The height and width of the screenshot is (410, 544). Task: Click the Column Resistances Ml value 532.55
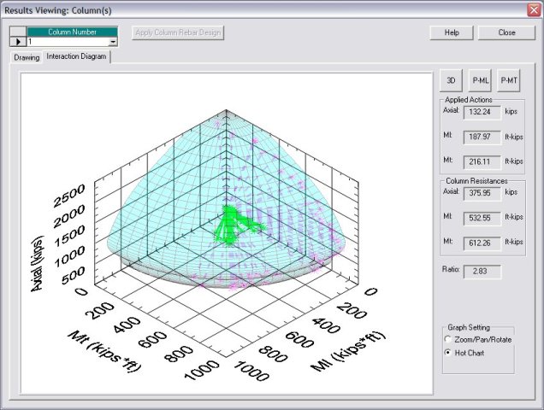point(482,218)
